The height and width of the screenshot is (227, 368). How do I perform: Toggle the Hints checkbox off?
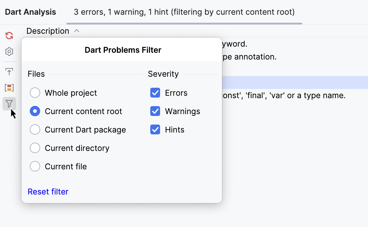coord(155,129)
